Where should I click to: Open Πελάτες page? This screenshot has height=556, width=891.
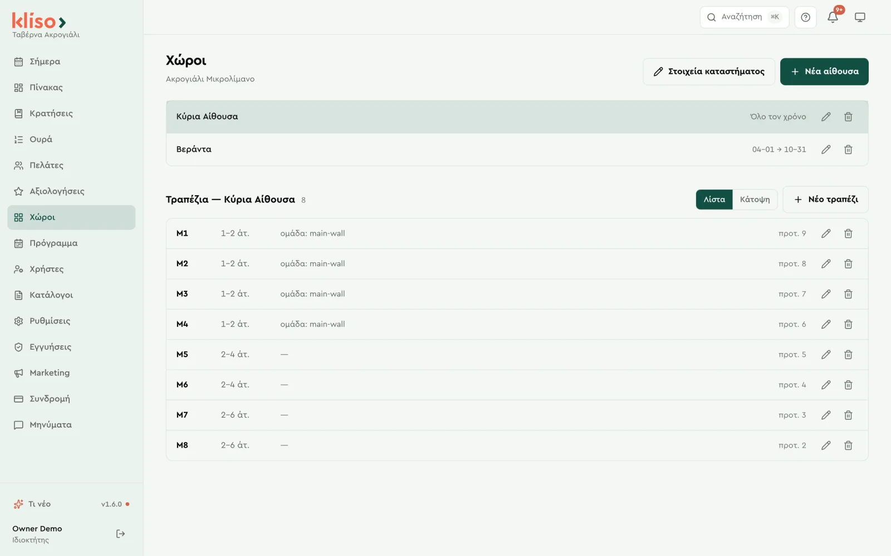coord(71,165)
